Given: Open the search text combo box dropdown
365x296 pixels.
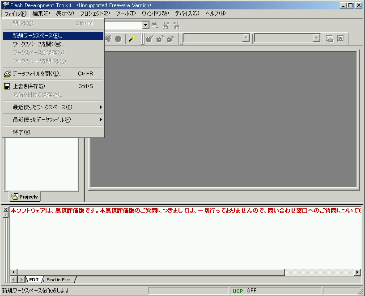Looking at the screenshot, I should click(x=146, y=25).
